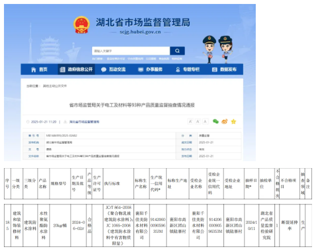The height and width of the screenshot is (251, 316).
Task: Open the 数据发布 navigation item
Action: 224,69
